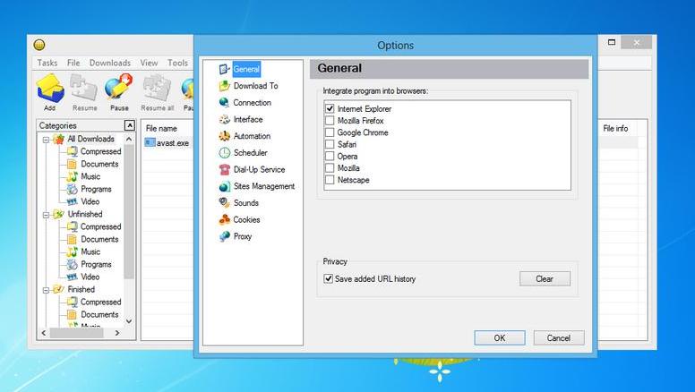
Task: Click the Resume toolbar icon
Action: [x=84, y=88]
